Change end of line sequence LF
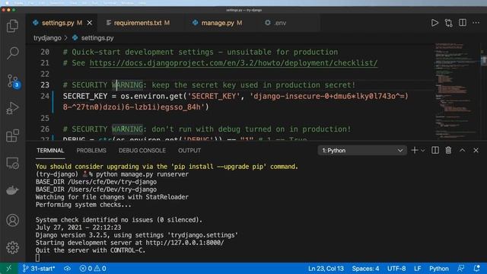Viewport: 487px width, 274px height. (418, 269)
